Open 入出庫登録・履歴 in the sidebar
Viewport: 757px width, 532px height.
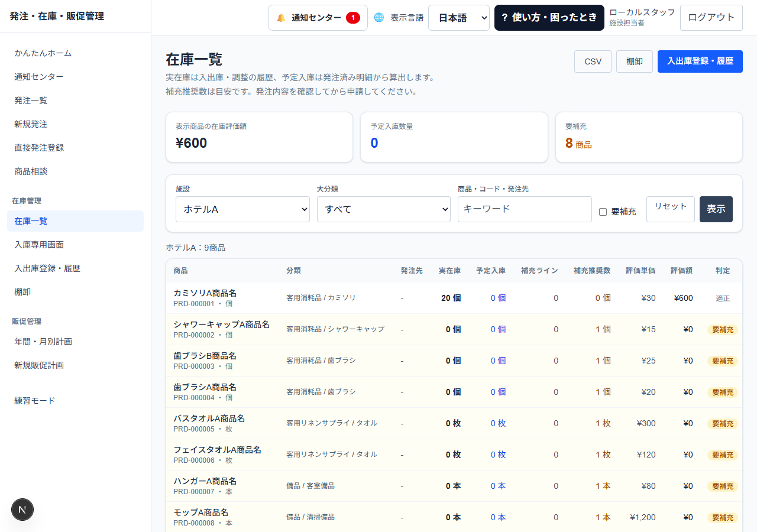click(75, 268)
